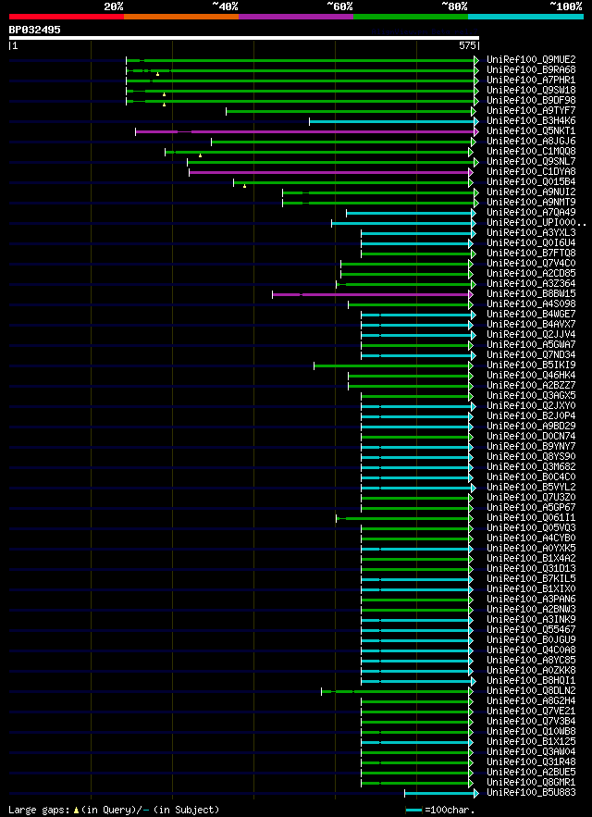Click the yellow query gap marker under Q015B4
Viewport: 592px width, 817px height.
click(x=244, y=186)
